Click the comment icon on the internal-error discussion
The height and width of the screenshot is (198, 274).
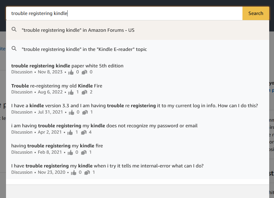coord(87,172)
